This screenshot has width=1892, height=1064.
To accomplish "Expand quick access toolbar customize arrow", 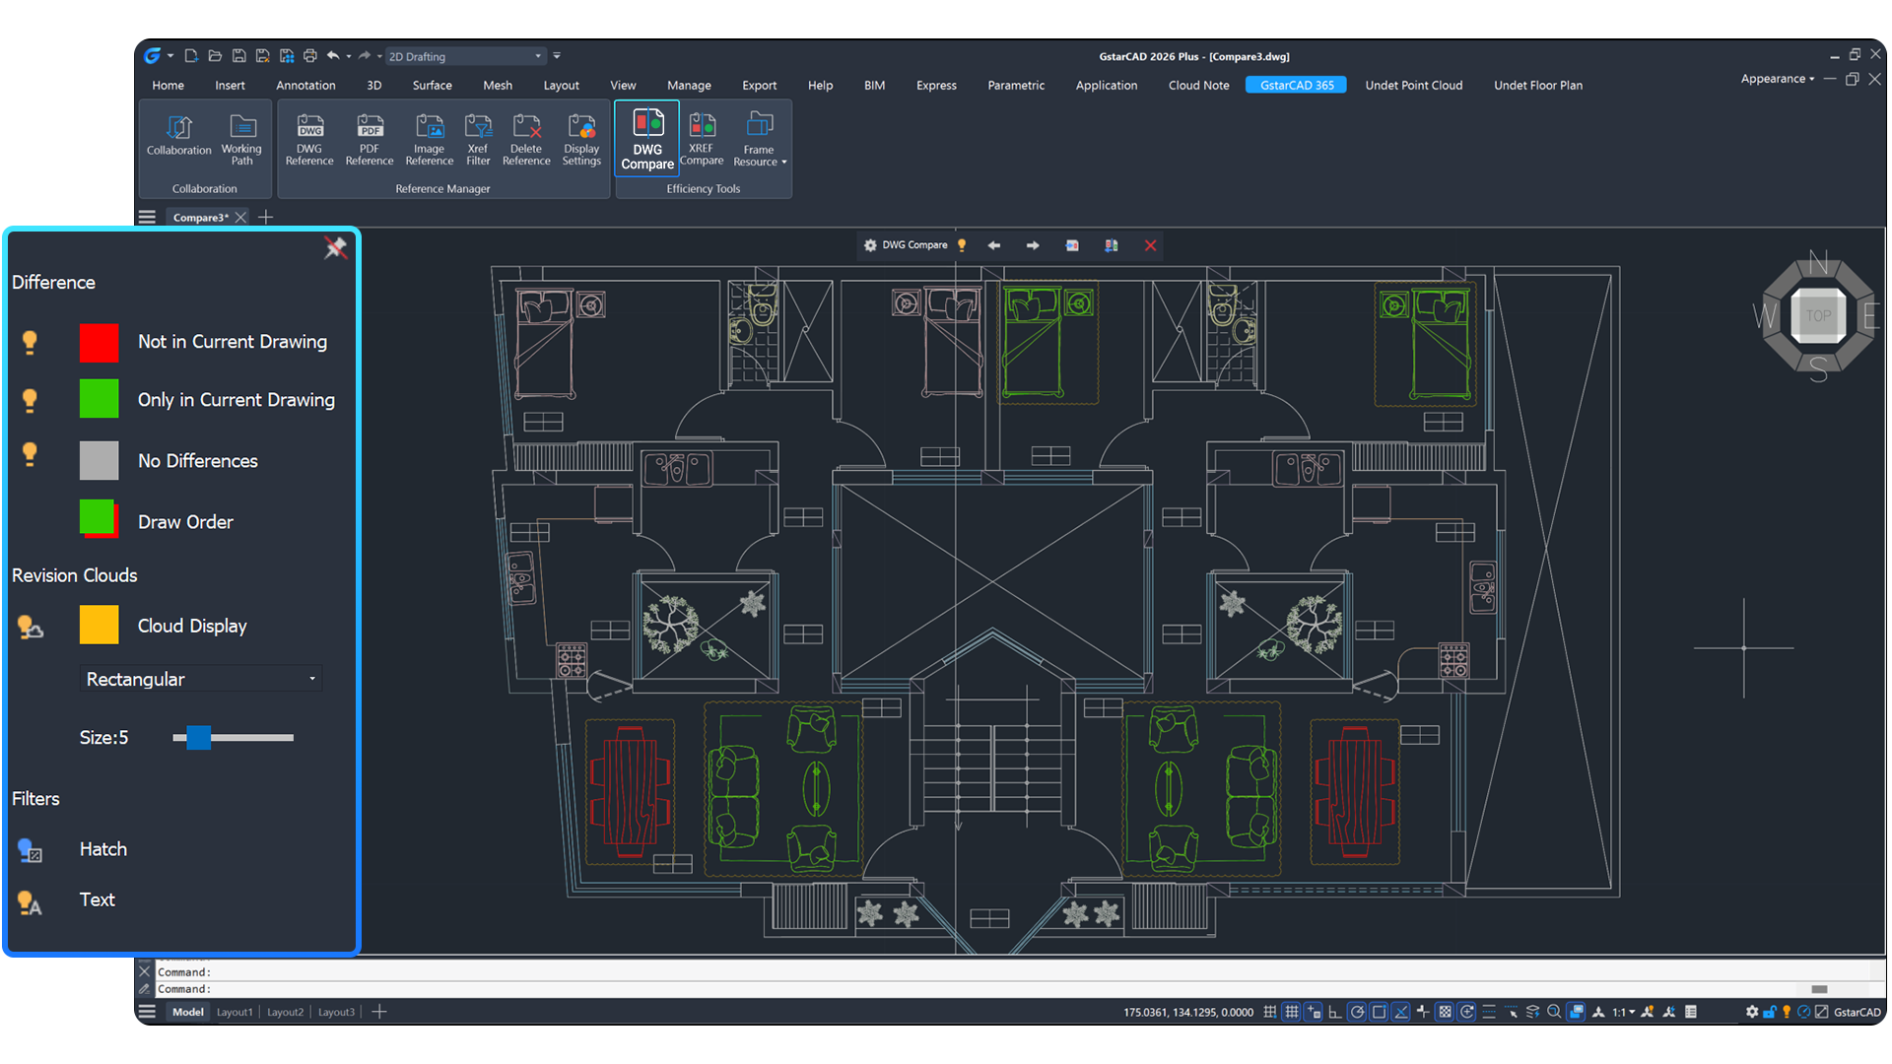I will (557, 56).
